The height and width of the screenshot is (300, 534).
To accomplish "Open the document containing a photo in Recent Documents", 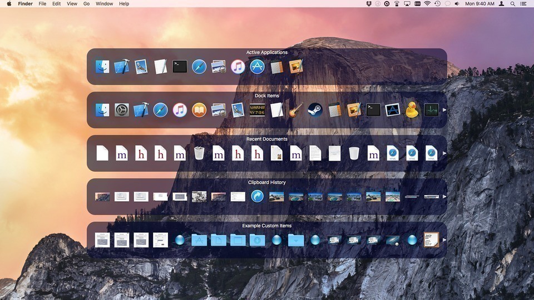I will point(276,153).
